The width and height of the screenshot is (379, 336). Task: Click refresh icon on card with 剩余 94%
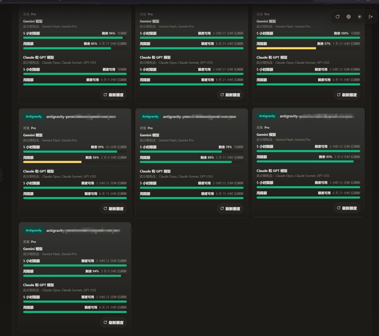[x=105, y=322]
